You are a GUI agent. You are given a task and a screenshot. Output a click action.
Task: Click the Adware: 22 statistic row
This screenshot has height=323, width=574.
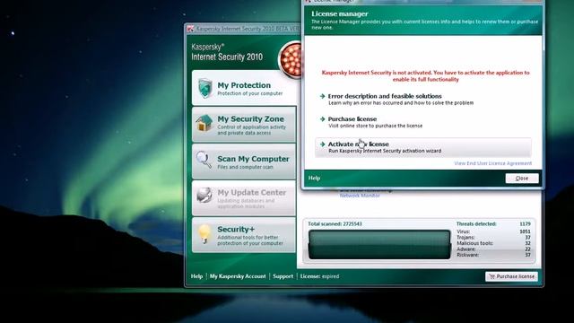[x=493, y=249]
